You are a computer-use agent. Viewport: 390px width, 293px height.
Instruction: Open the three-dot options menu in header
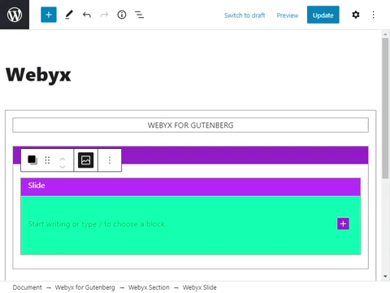374,15
